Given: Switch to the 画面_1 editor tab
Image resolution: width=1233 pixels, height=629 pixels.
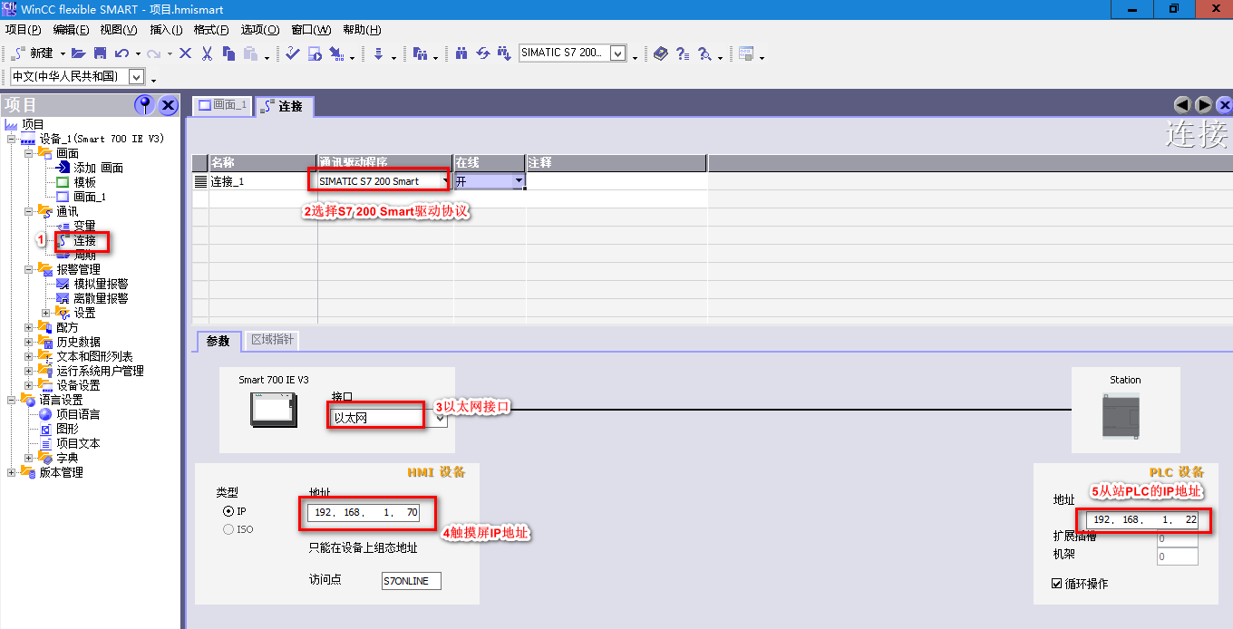Looking at the screenshot, I should pyautogui.click(x=223, y=105).
